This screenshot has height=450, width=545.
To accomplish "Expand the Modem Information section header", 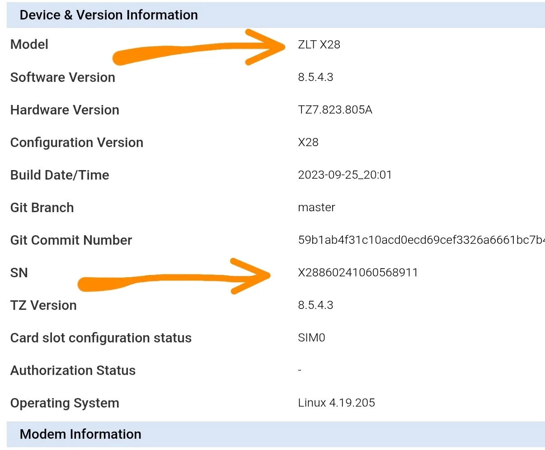I will coord(80,434).
